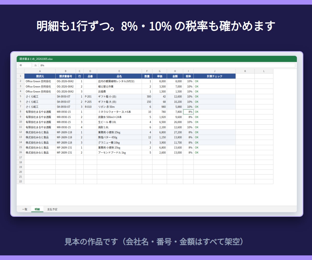Image resolution: width=312 pixels, height=260 pixels.
Task: Select the 出張費 cell
Action: (119, 92)
